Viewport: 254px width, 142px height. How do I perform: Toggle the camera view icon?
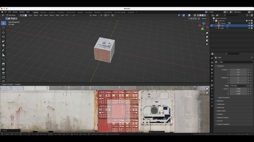(x=207, y=40)
